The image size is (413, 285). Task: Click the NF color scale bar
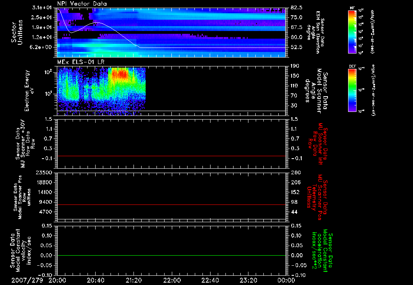pyautogui.click(x=353, y=31)
